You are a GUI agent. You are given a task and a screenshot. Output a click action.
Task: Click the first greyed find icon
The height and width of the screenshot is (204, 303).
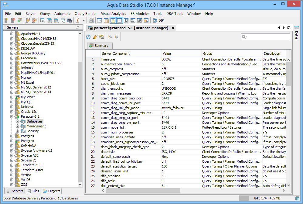[110, 37]
